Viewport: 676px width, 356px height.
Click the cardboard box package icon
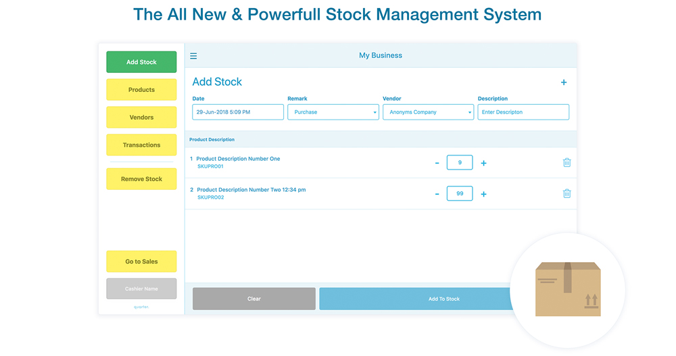tap(567, 289)
